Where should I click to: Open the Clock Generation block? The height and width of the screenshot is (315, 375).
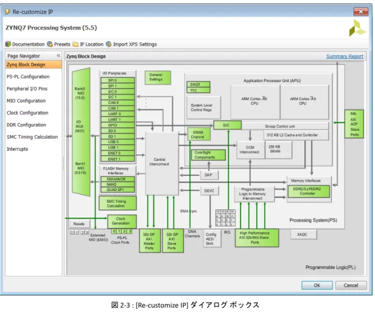[x=122, y=221]
